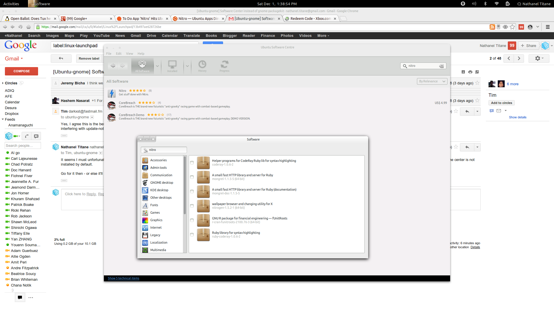Screen dimensions: 554x311
Task: Expand the All Software dropdown arrow
Action: tap(157, 66)
